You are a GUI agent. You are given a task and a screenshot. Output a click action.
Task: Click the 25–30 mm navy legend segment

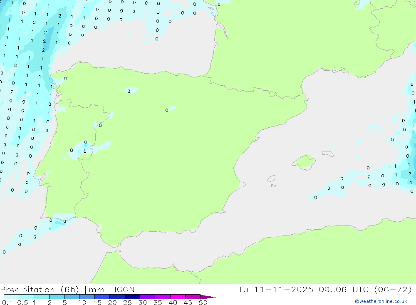tap(132, 297)
